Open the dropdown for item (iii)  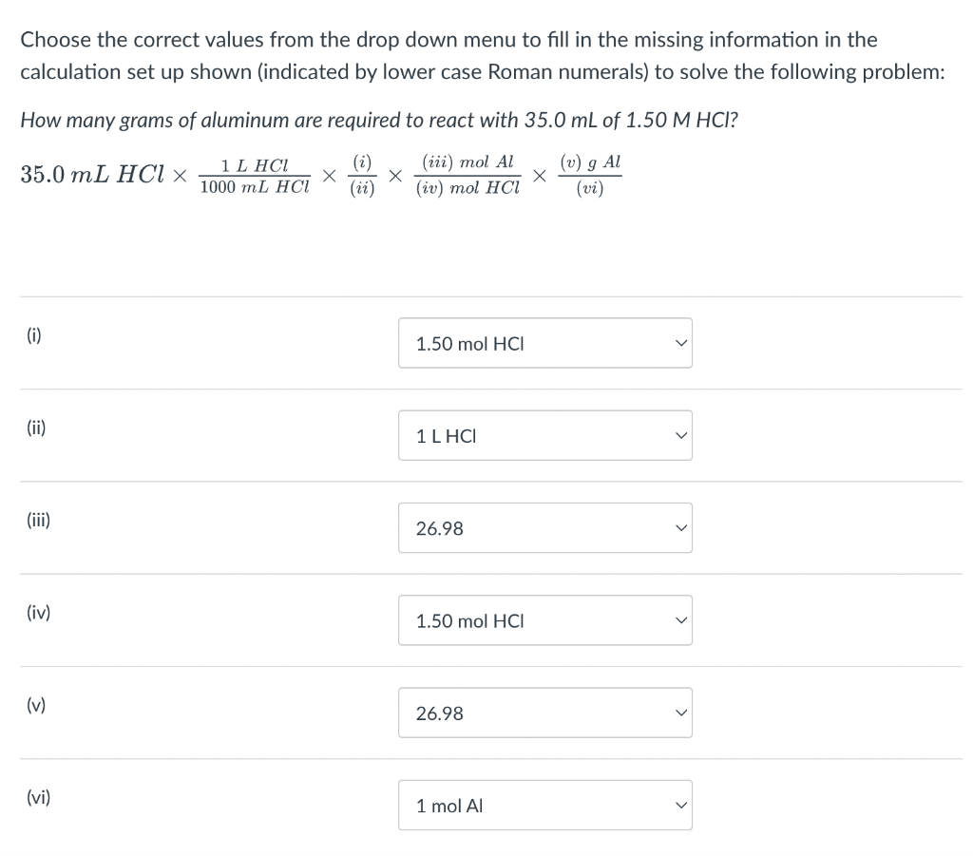point(544,527)
